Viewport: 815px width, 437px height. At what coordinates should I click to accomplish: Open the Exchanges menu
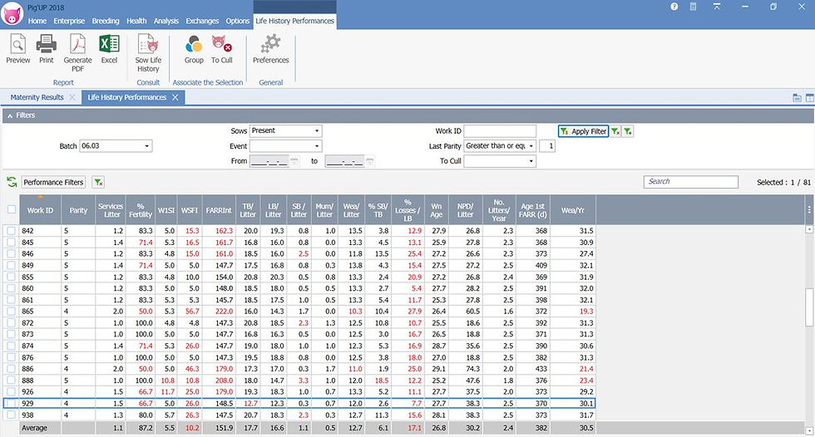[x=202, y=21]
